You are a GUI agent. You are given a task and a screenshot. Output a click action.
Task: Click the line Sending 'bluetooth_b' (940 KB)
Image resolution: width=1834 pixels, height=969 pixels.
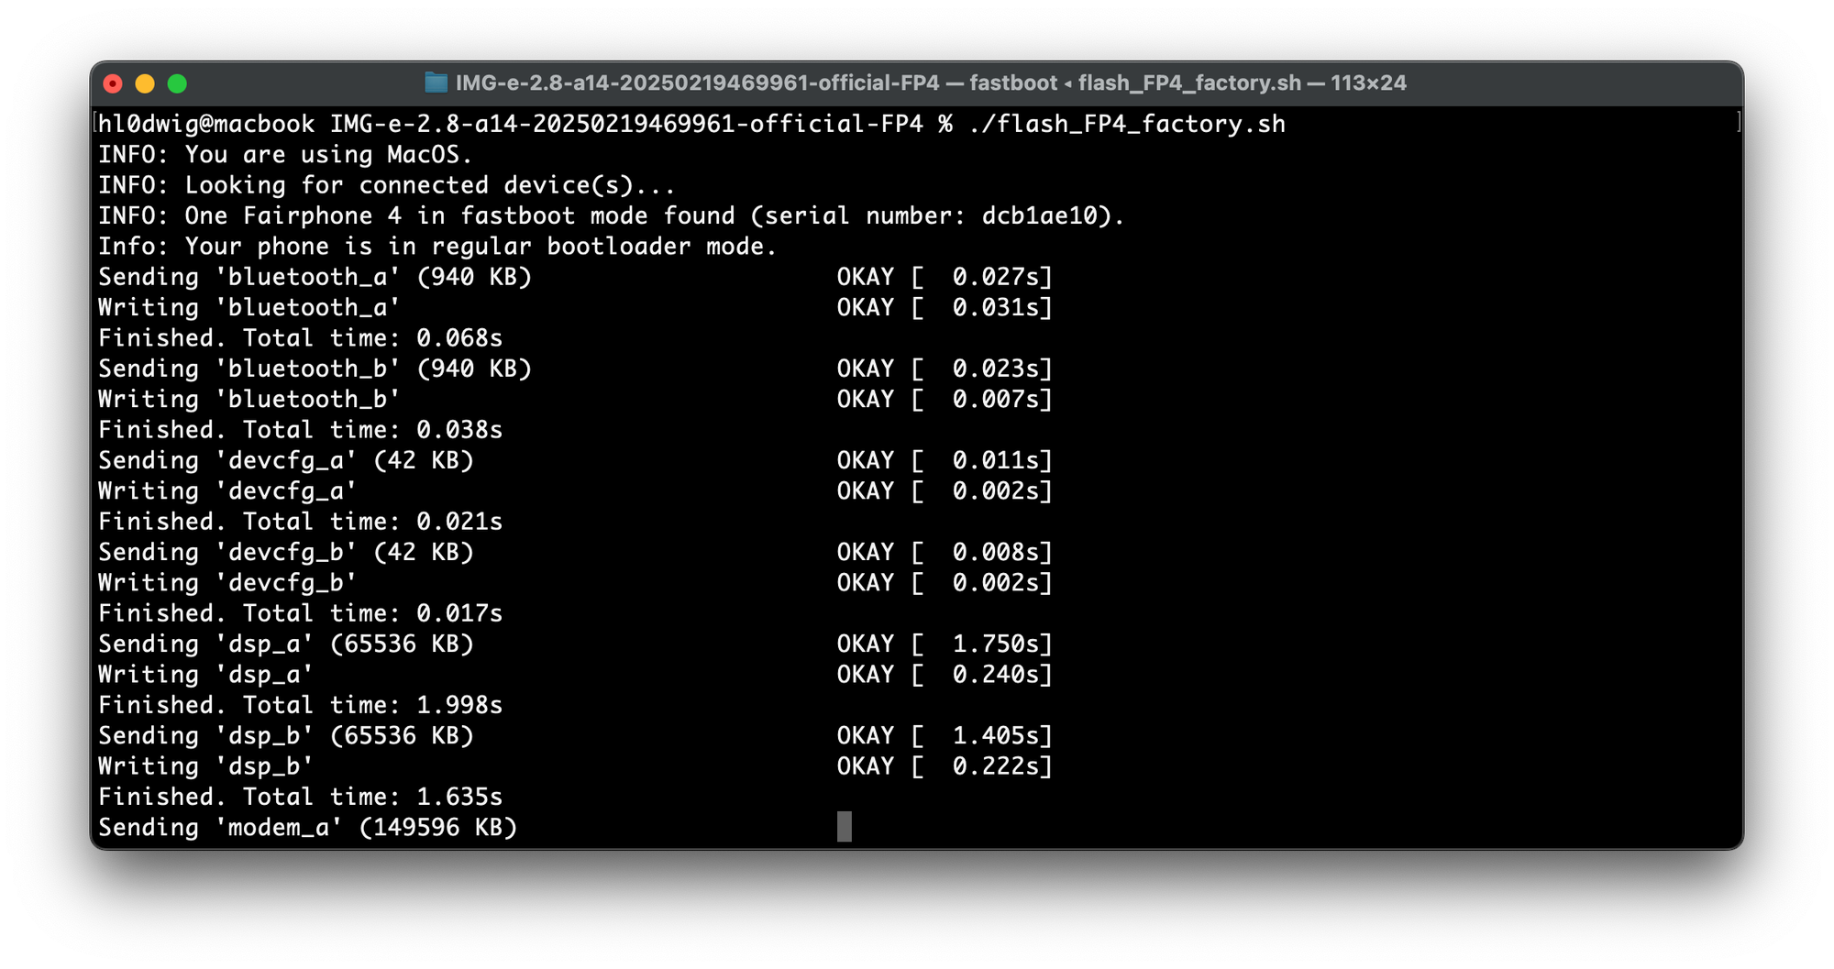[315, 369]
